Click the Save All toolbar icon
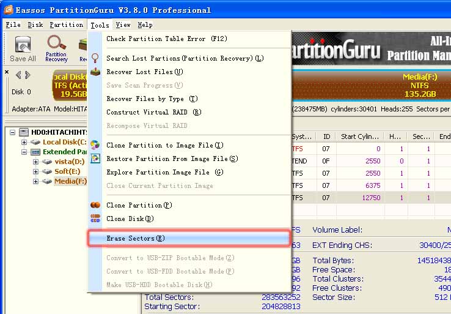This screenshot has width=451, height=314. pos(23,44)
